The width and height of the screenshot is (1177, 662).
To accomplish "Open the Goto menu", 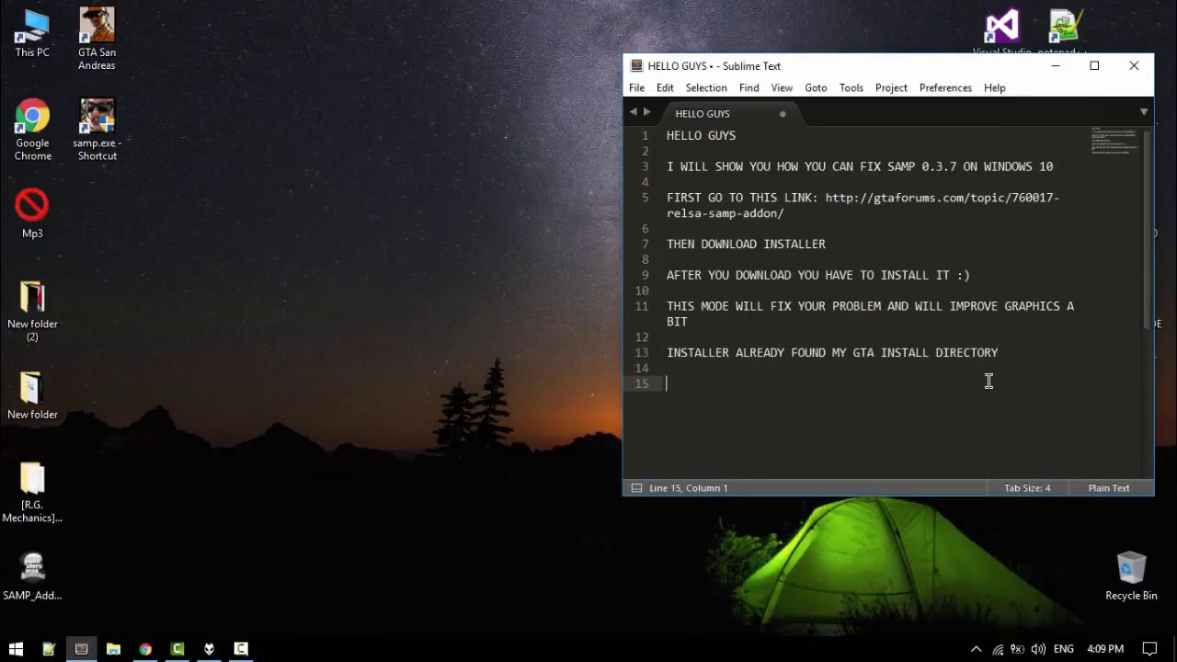I will tap(816, 87).
